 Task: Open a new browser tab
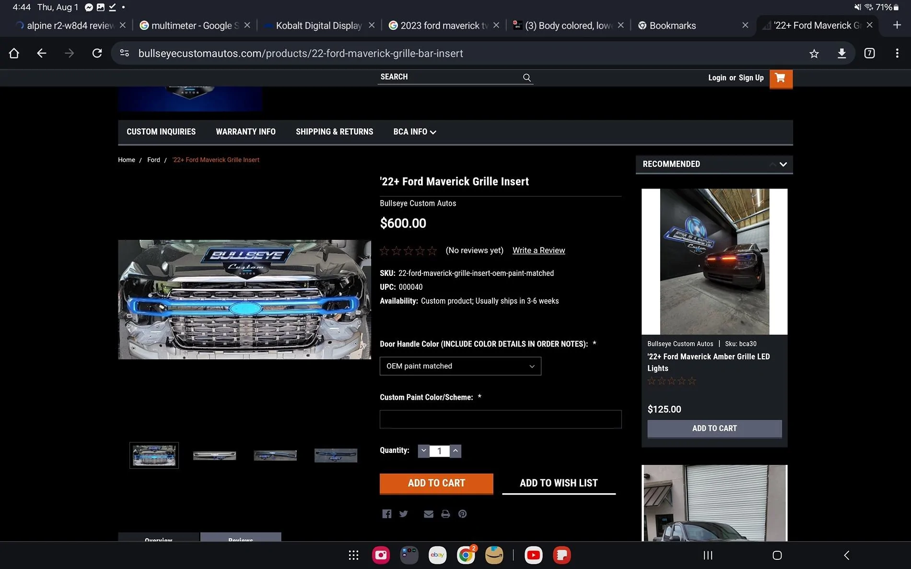click(x=897, y=25)
